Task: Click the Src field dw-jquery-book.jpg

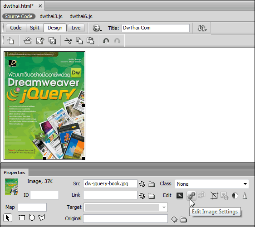Action: pyautogui.click(x=110, y=184)
